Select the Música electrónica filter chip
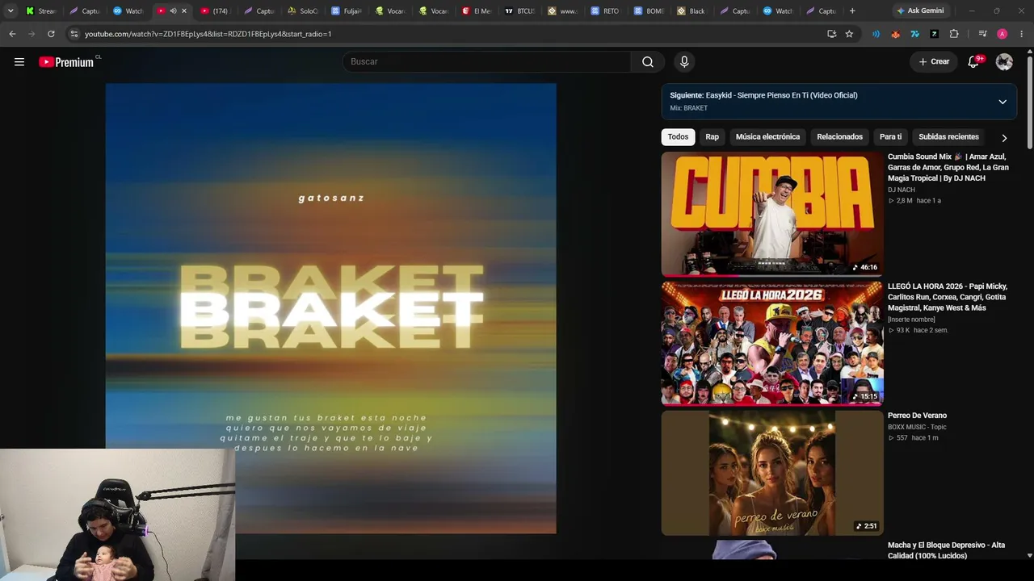Screen dimensions: 1034x581 767,137
